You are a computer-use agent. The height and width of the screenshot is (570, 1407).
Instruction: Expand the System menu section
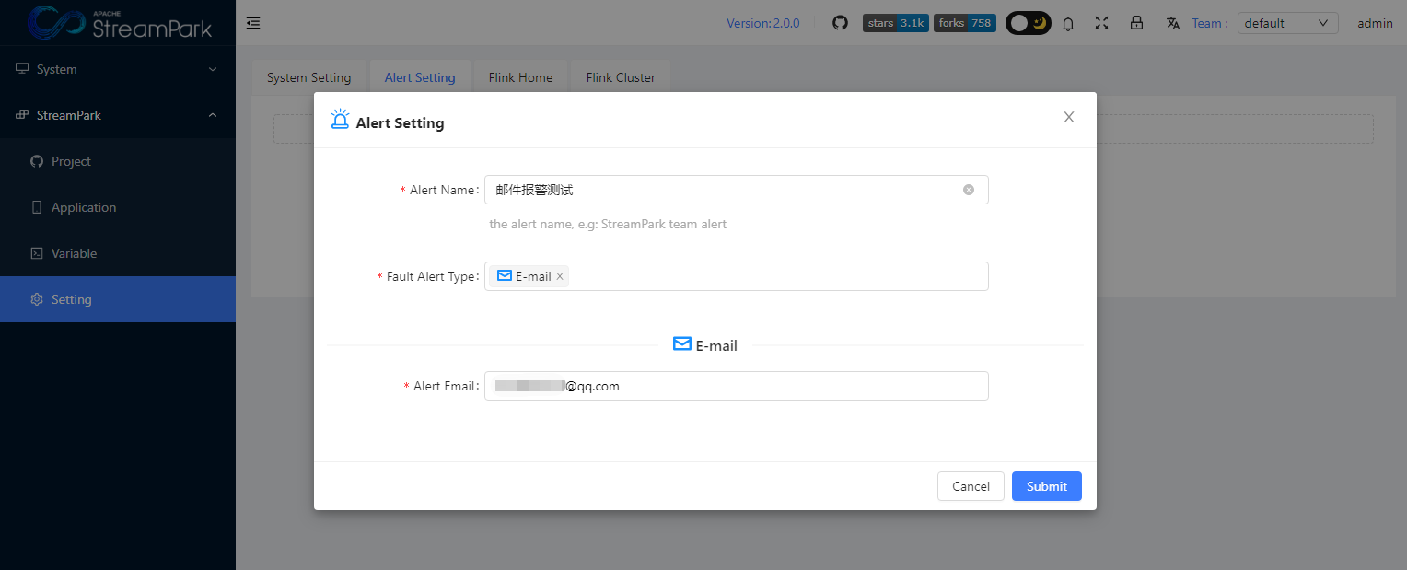click(x=118, y=69)
